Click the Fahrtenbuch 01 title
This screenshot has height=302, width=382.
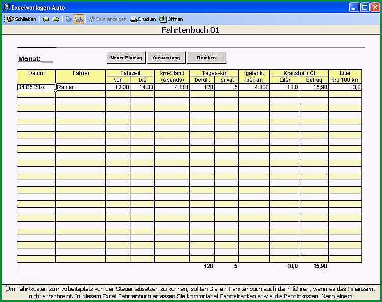click(x=190, y=30)
